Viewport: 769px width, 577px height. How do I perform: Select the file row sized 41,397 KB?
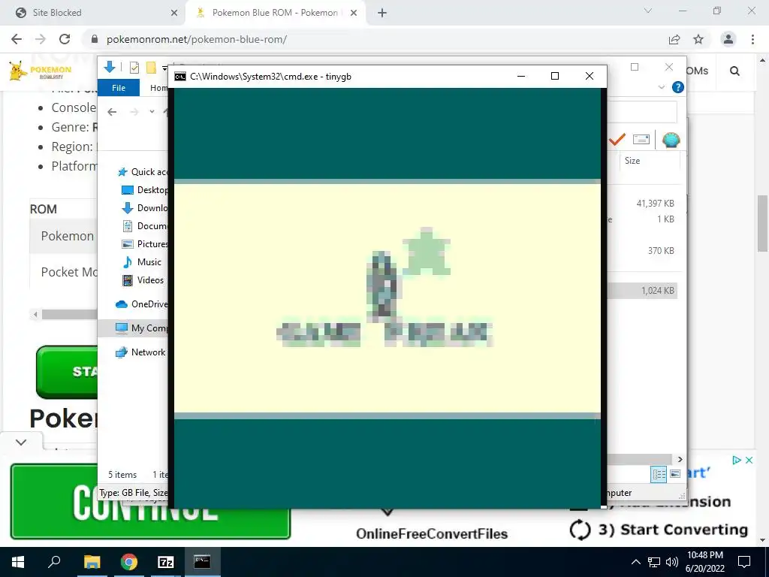643,203
